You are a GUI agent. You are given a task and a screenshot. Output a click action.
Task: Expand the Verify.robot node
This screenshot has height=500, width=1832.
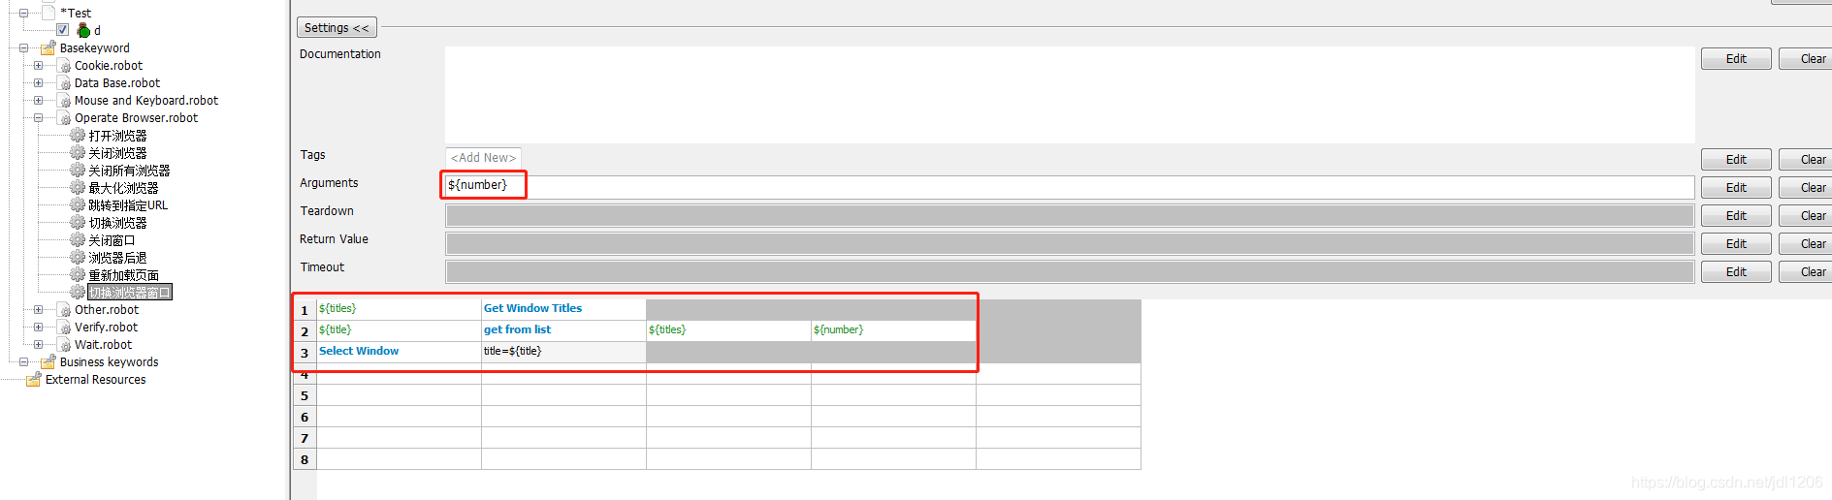tap(38, 328)
